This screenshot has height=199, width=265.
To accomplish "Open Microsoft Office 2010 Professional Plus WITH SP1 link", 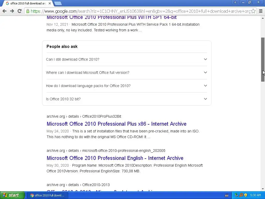I will [112, 17].
